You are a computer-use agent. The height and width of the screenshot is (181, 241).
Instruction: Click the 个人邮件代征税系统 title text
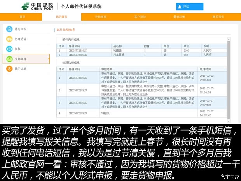[x=81, y=7]
